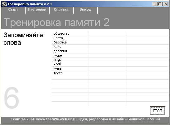Open the Настройки menu

37,10
